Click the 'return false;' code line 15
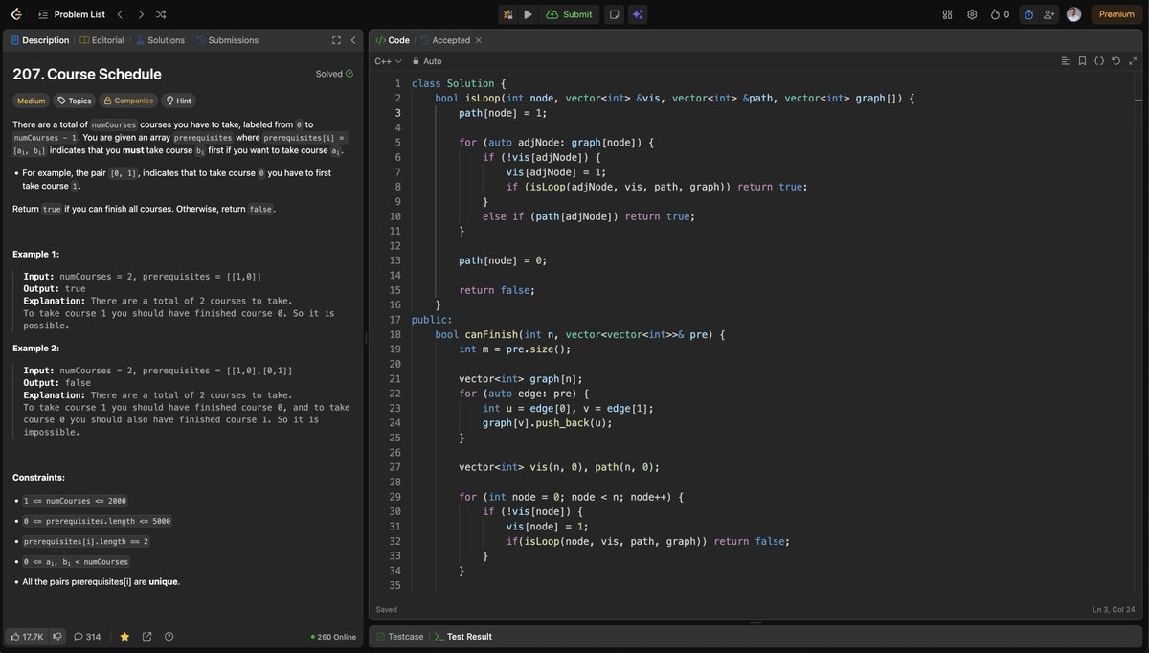This screenshot has width=1149, height=653. pyautogui.click(x=496, y=290)
